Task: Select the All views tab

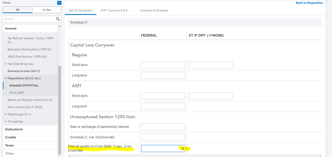Action: click(x=17, y=10)
